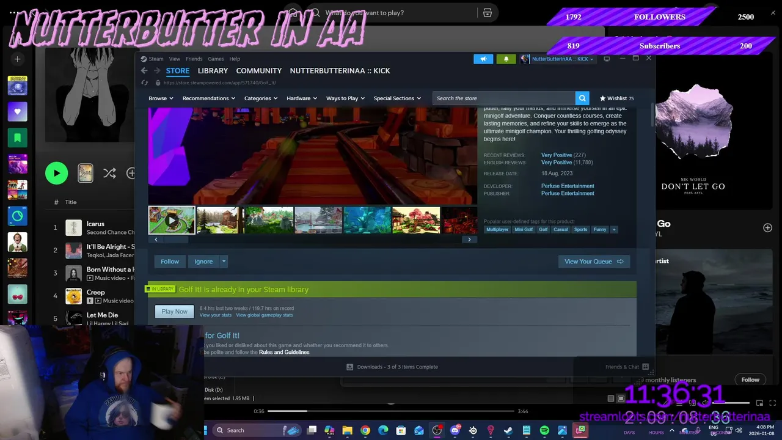Viewport: 782px width, 440px height.
Task: Switch to the LIBRARY tab
Action: point(213,71)
